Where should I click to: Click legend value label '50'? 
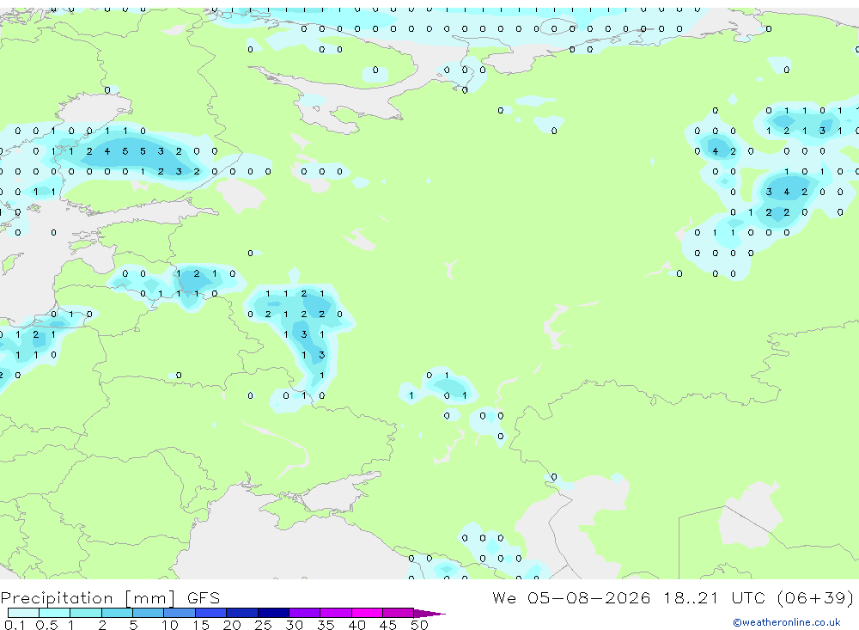point(419,625)
